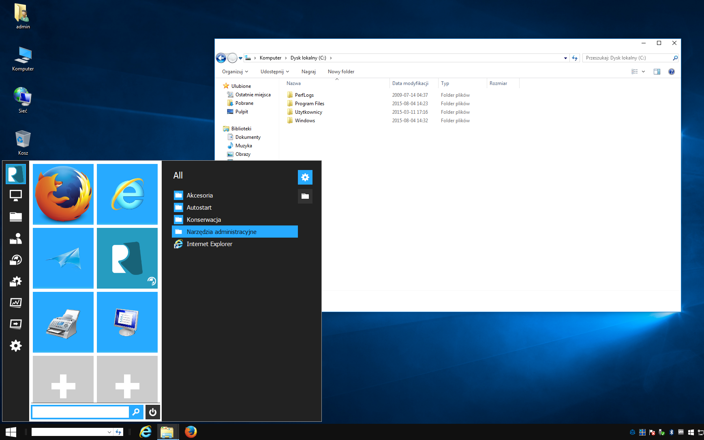Open the Firefox tile in start menu
Screen dimensions: 704x440
63,194
